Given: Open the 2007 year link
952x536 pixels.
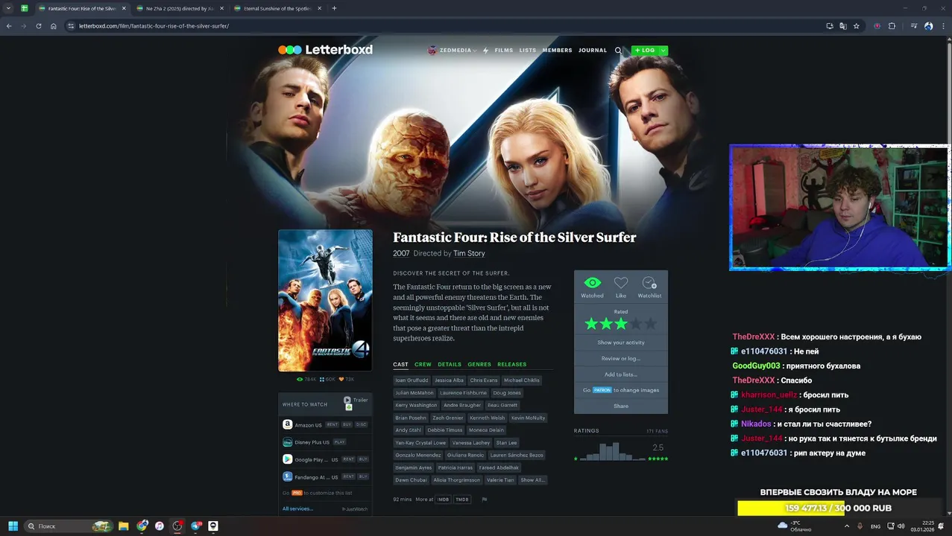Looking at the screenshot, I should click(401, 253).
